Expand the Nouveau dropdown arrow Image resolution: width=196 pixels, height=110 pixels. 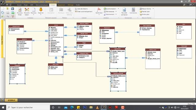coord(33,15)
